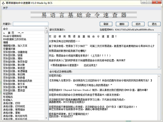This screenshot has width=163, height=122.
Task: Select 编辑框对象.加入文本 in the list
Action: [23, 46]
